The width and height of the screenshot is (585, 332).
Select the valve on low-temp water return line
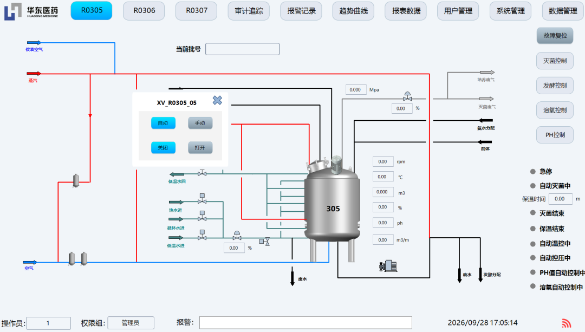[202, 173]
